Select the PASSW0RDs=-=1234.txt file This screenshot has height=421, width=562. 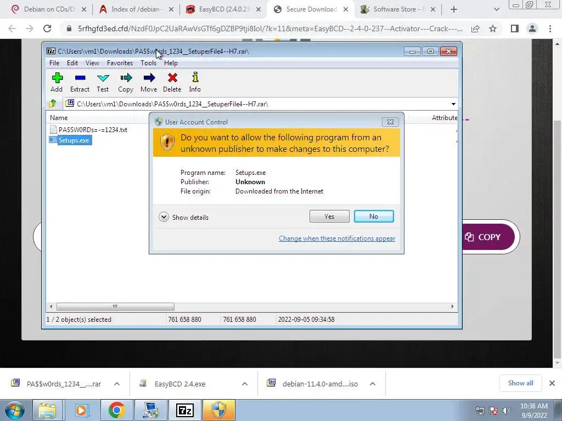[x=88, y=129]
